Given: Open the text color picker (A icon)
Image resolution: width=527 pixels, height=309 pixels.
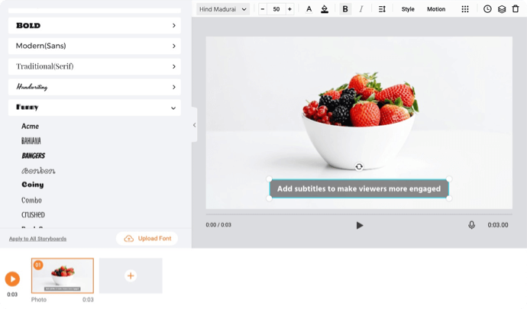Looking at the screenshot, I should pyautogui.click(x=309, y=9).
